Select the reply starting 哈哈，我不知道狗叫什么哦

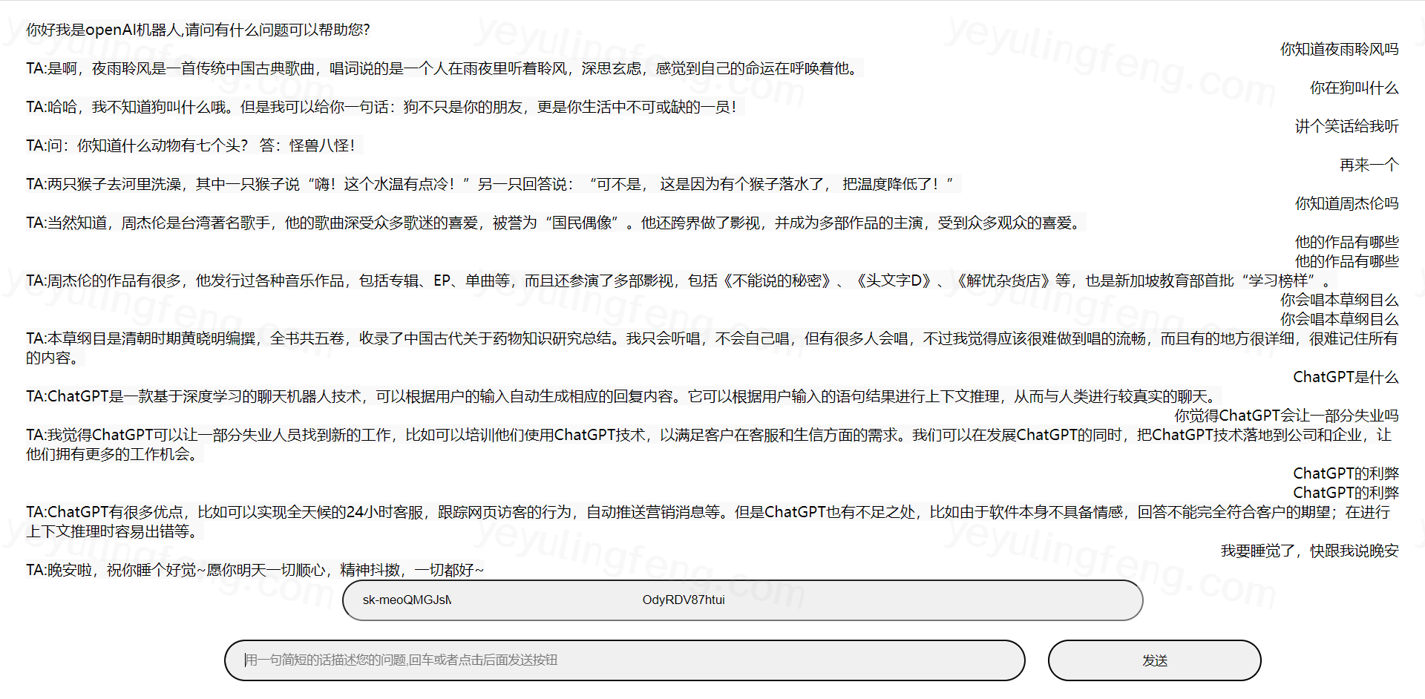coord(385,107)
